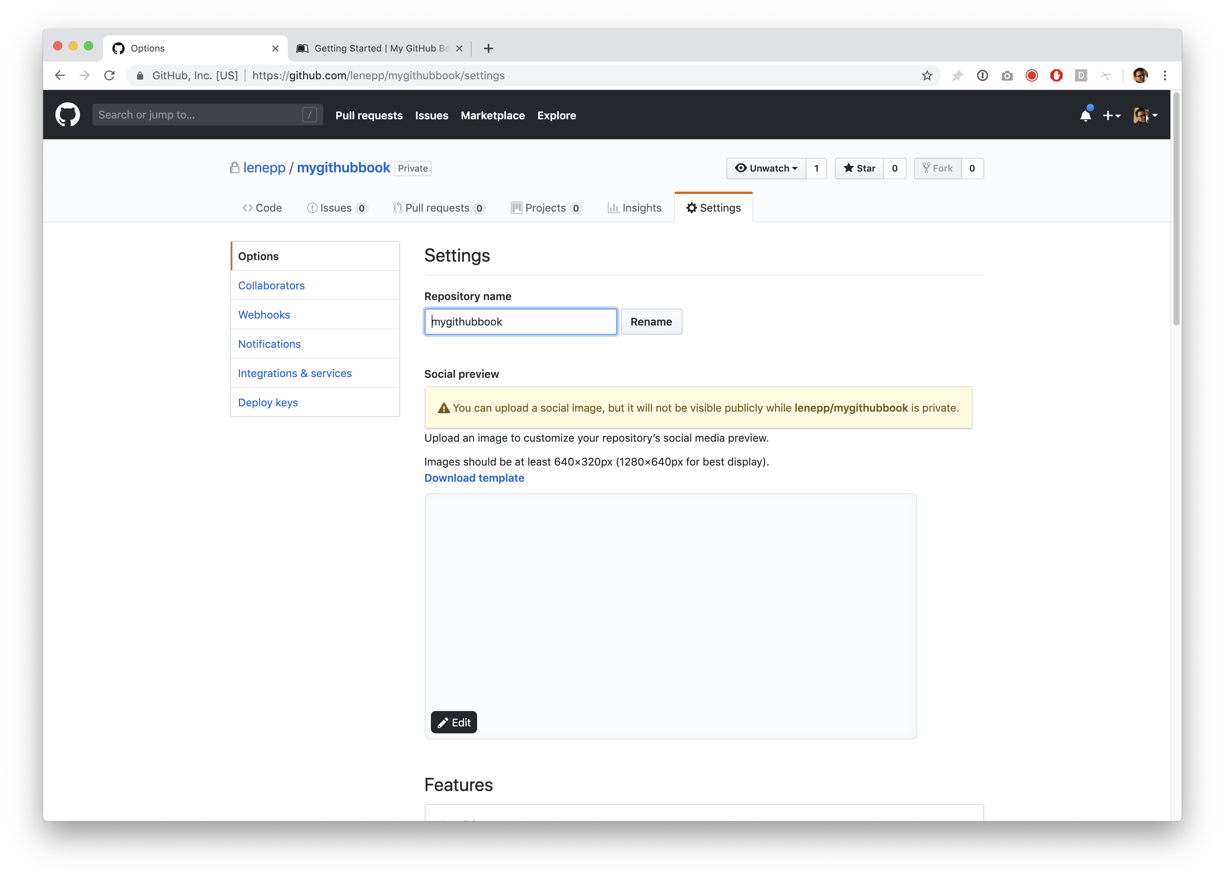Open the Pull requests repository tab
This screenshot has width=1225, height=878.
tap(439, 208)
